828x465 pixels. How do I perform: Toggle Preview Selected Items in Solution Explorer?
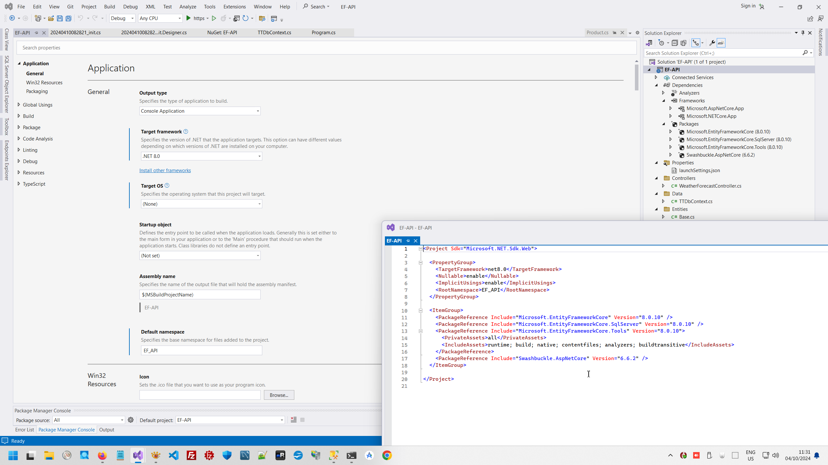pos(721,43)
